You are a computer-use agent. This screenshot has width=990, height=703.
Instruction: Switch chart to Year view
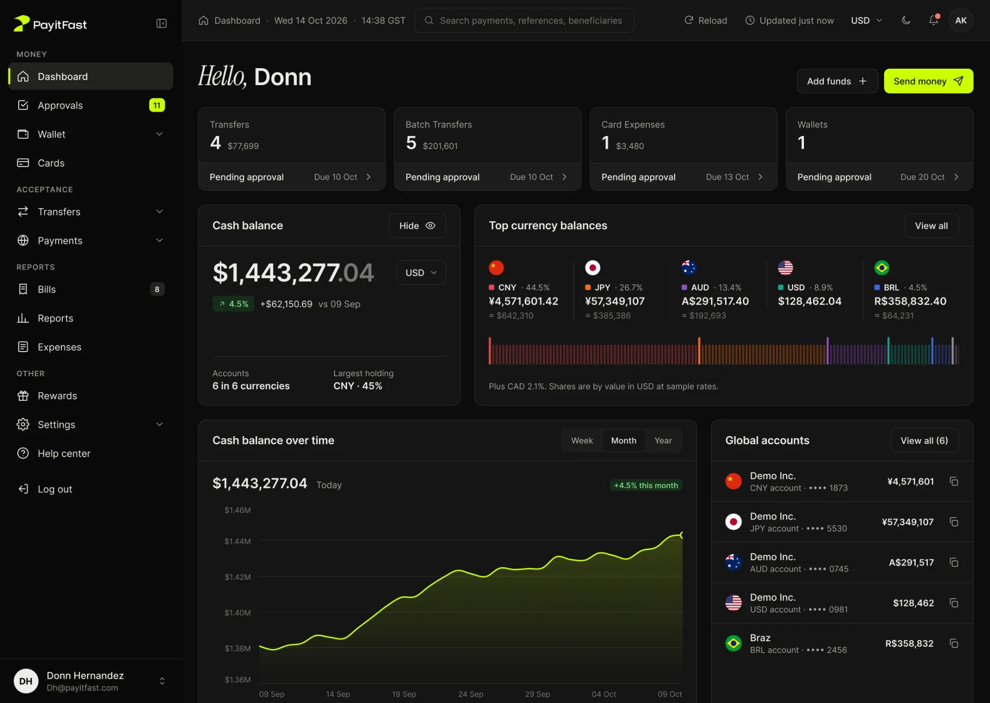click(x=663, y=440)
